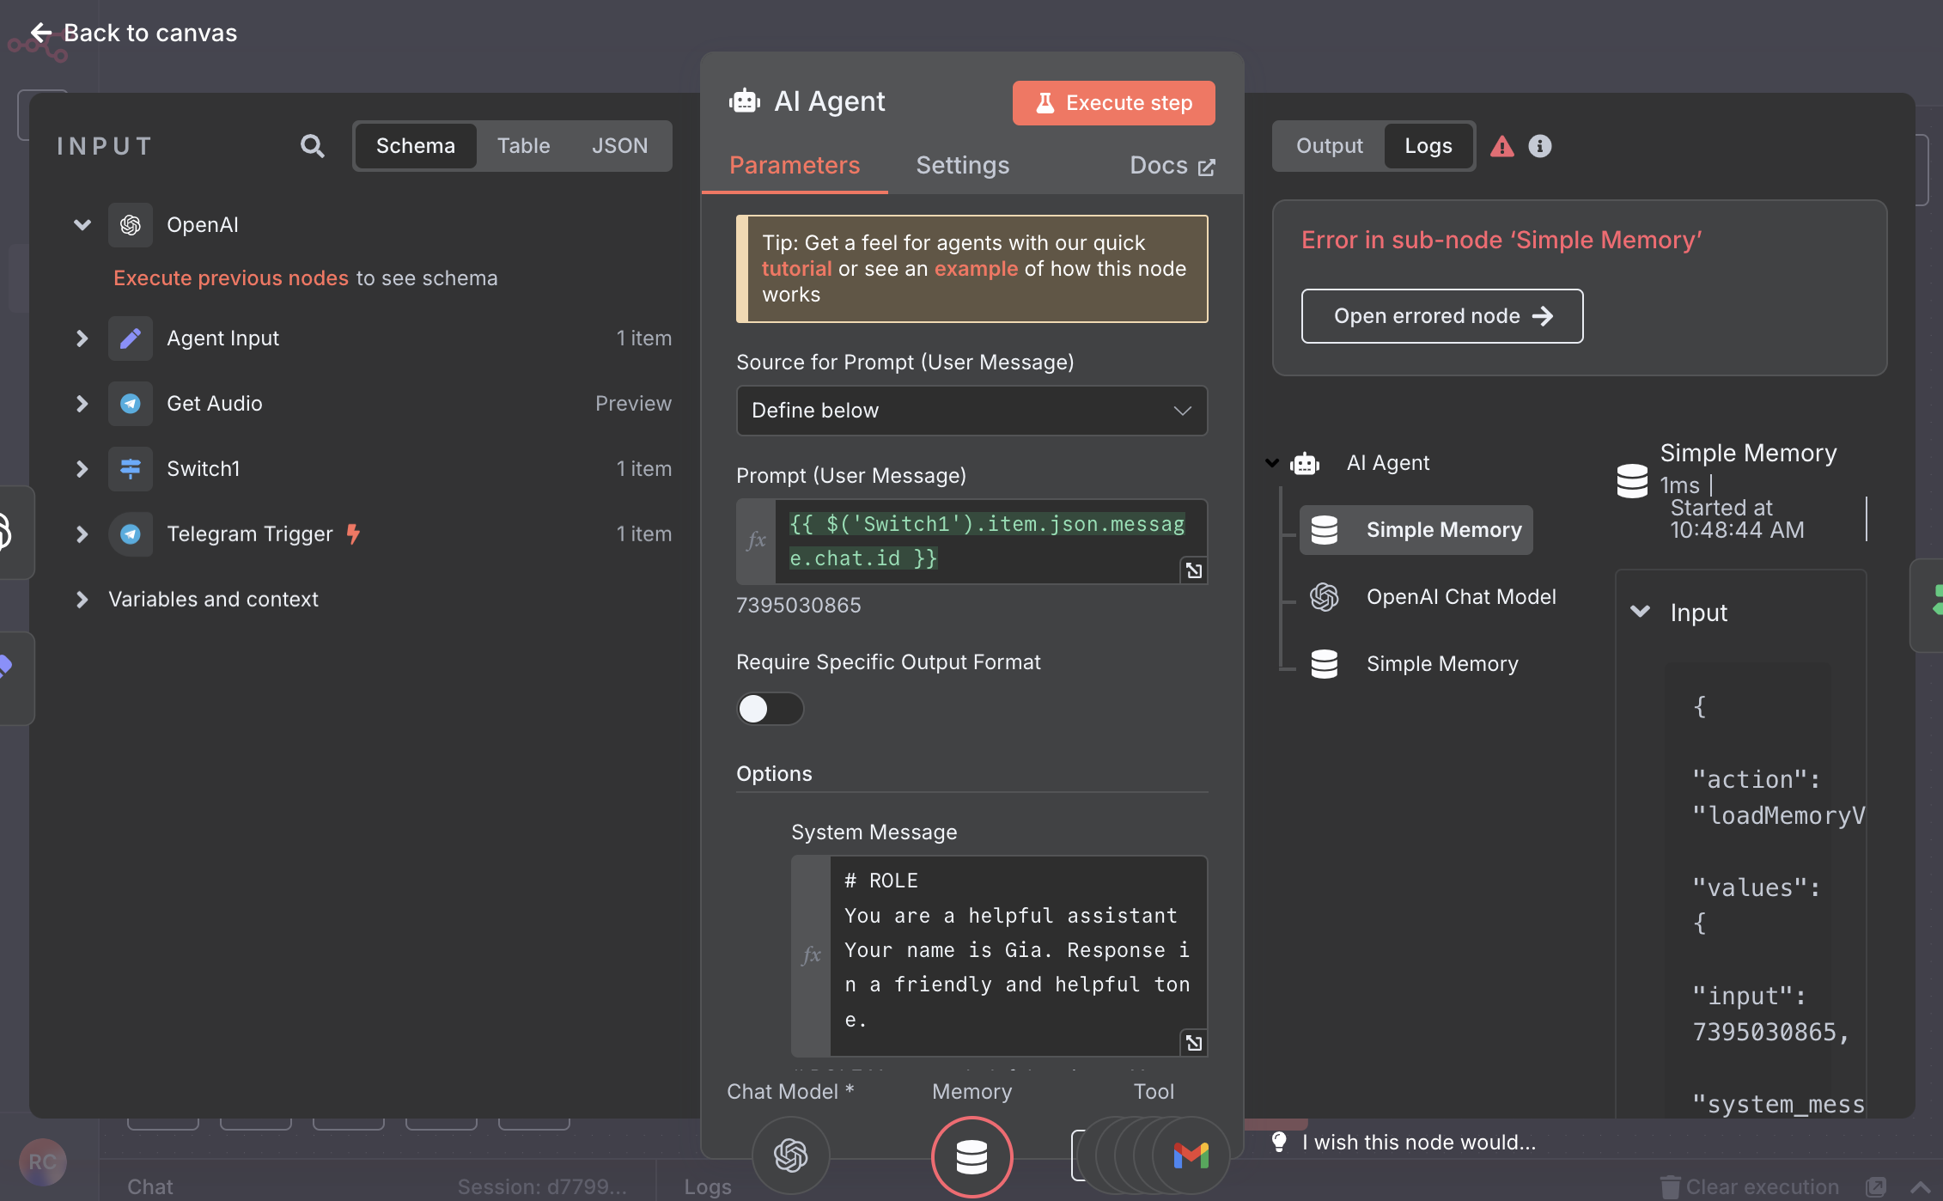Open the Parameters tab
The image size is (1943, 1201).
(x=795, y=165)
